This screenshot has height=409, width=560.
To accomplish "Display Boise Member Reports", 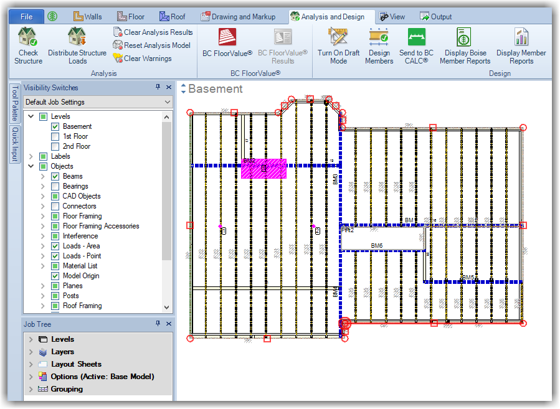I will [x=465, y=39].
